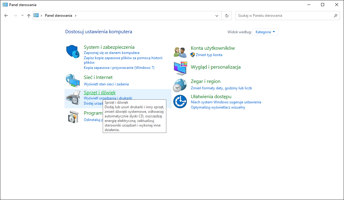Click the Wygląd i personalizacja monitor icon

point(180,68)
